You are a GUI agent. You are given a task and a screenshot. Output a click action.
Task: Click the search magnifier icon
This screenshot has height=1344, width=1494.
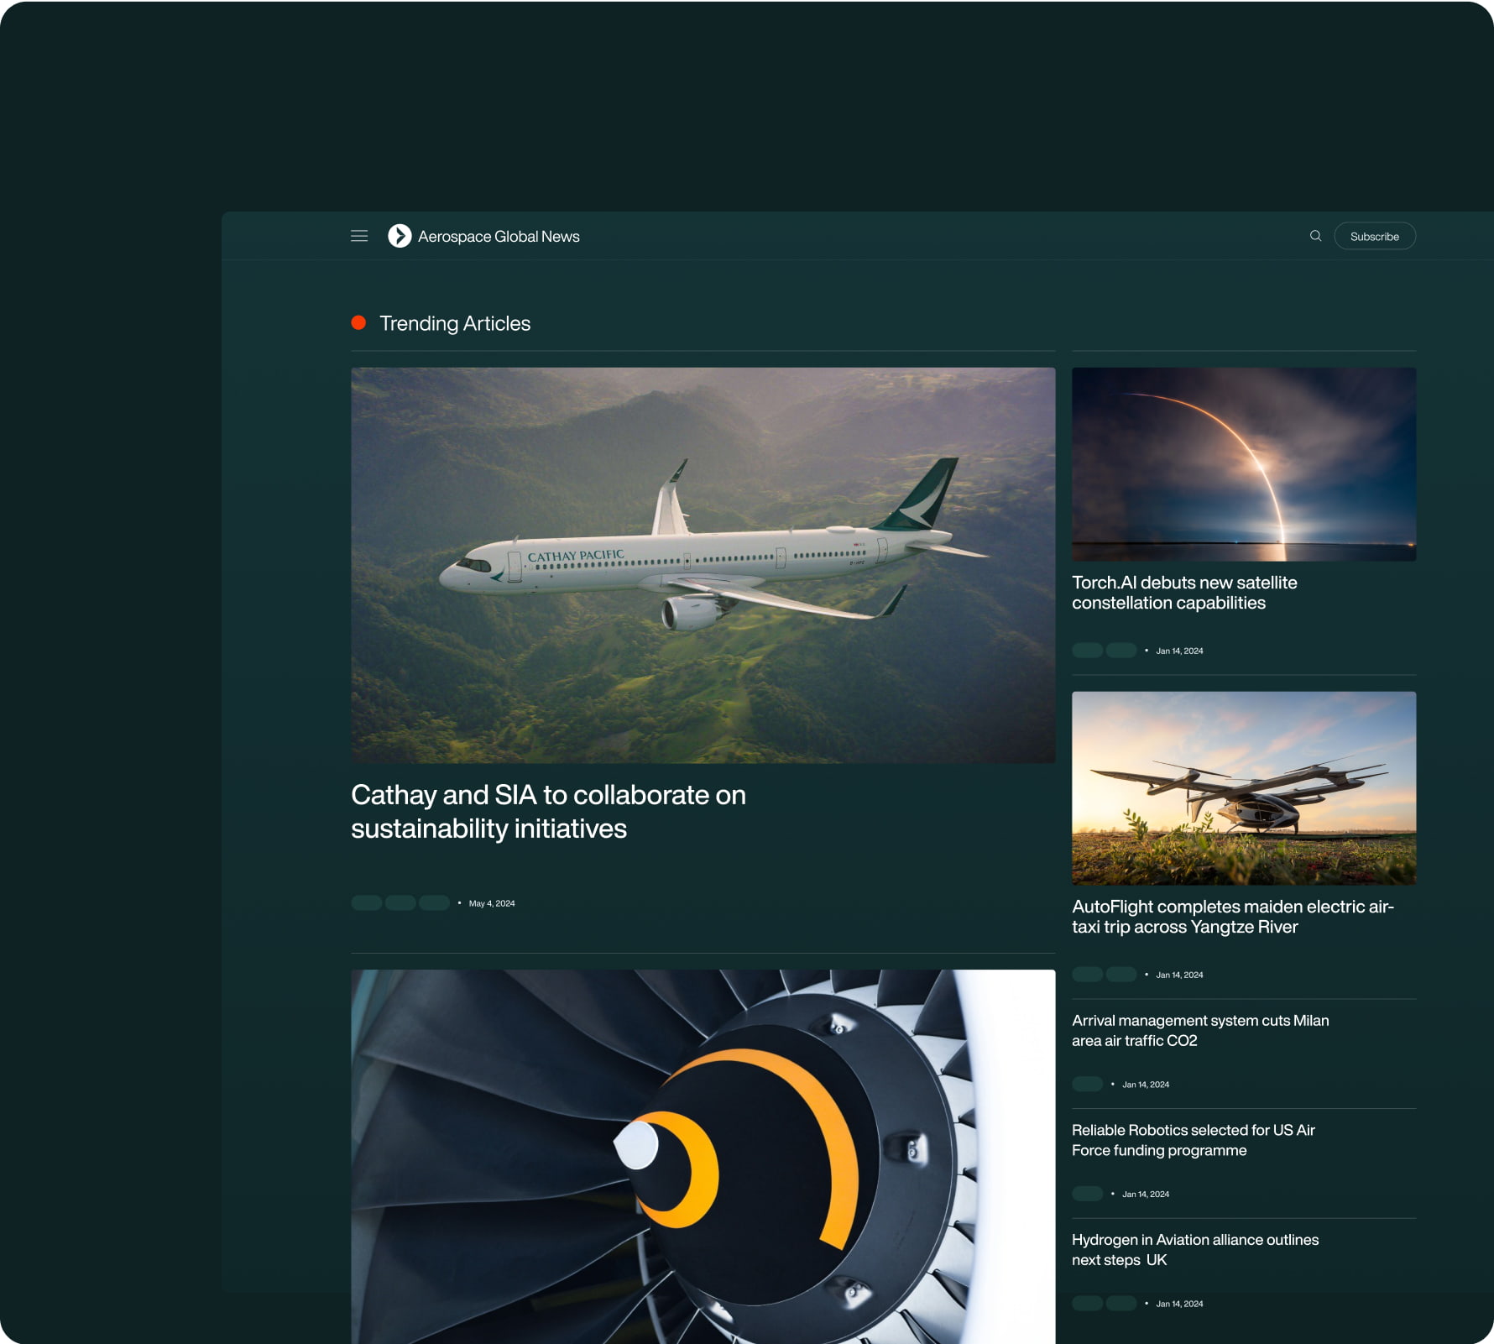coord(1315,236)
